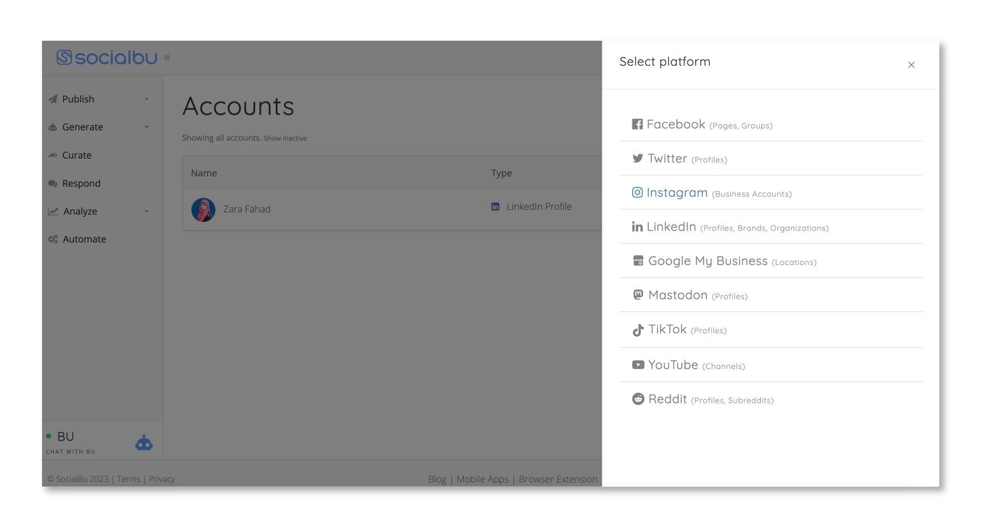Click the Reddit alien icon
981x527 pixels.
point(638,399)
